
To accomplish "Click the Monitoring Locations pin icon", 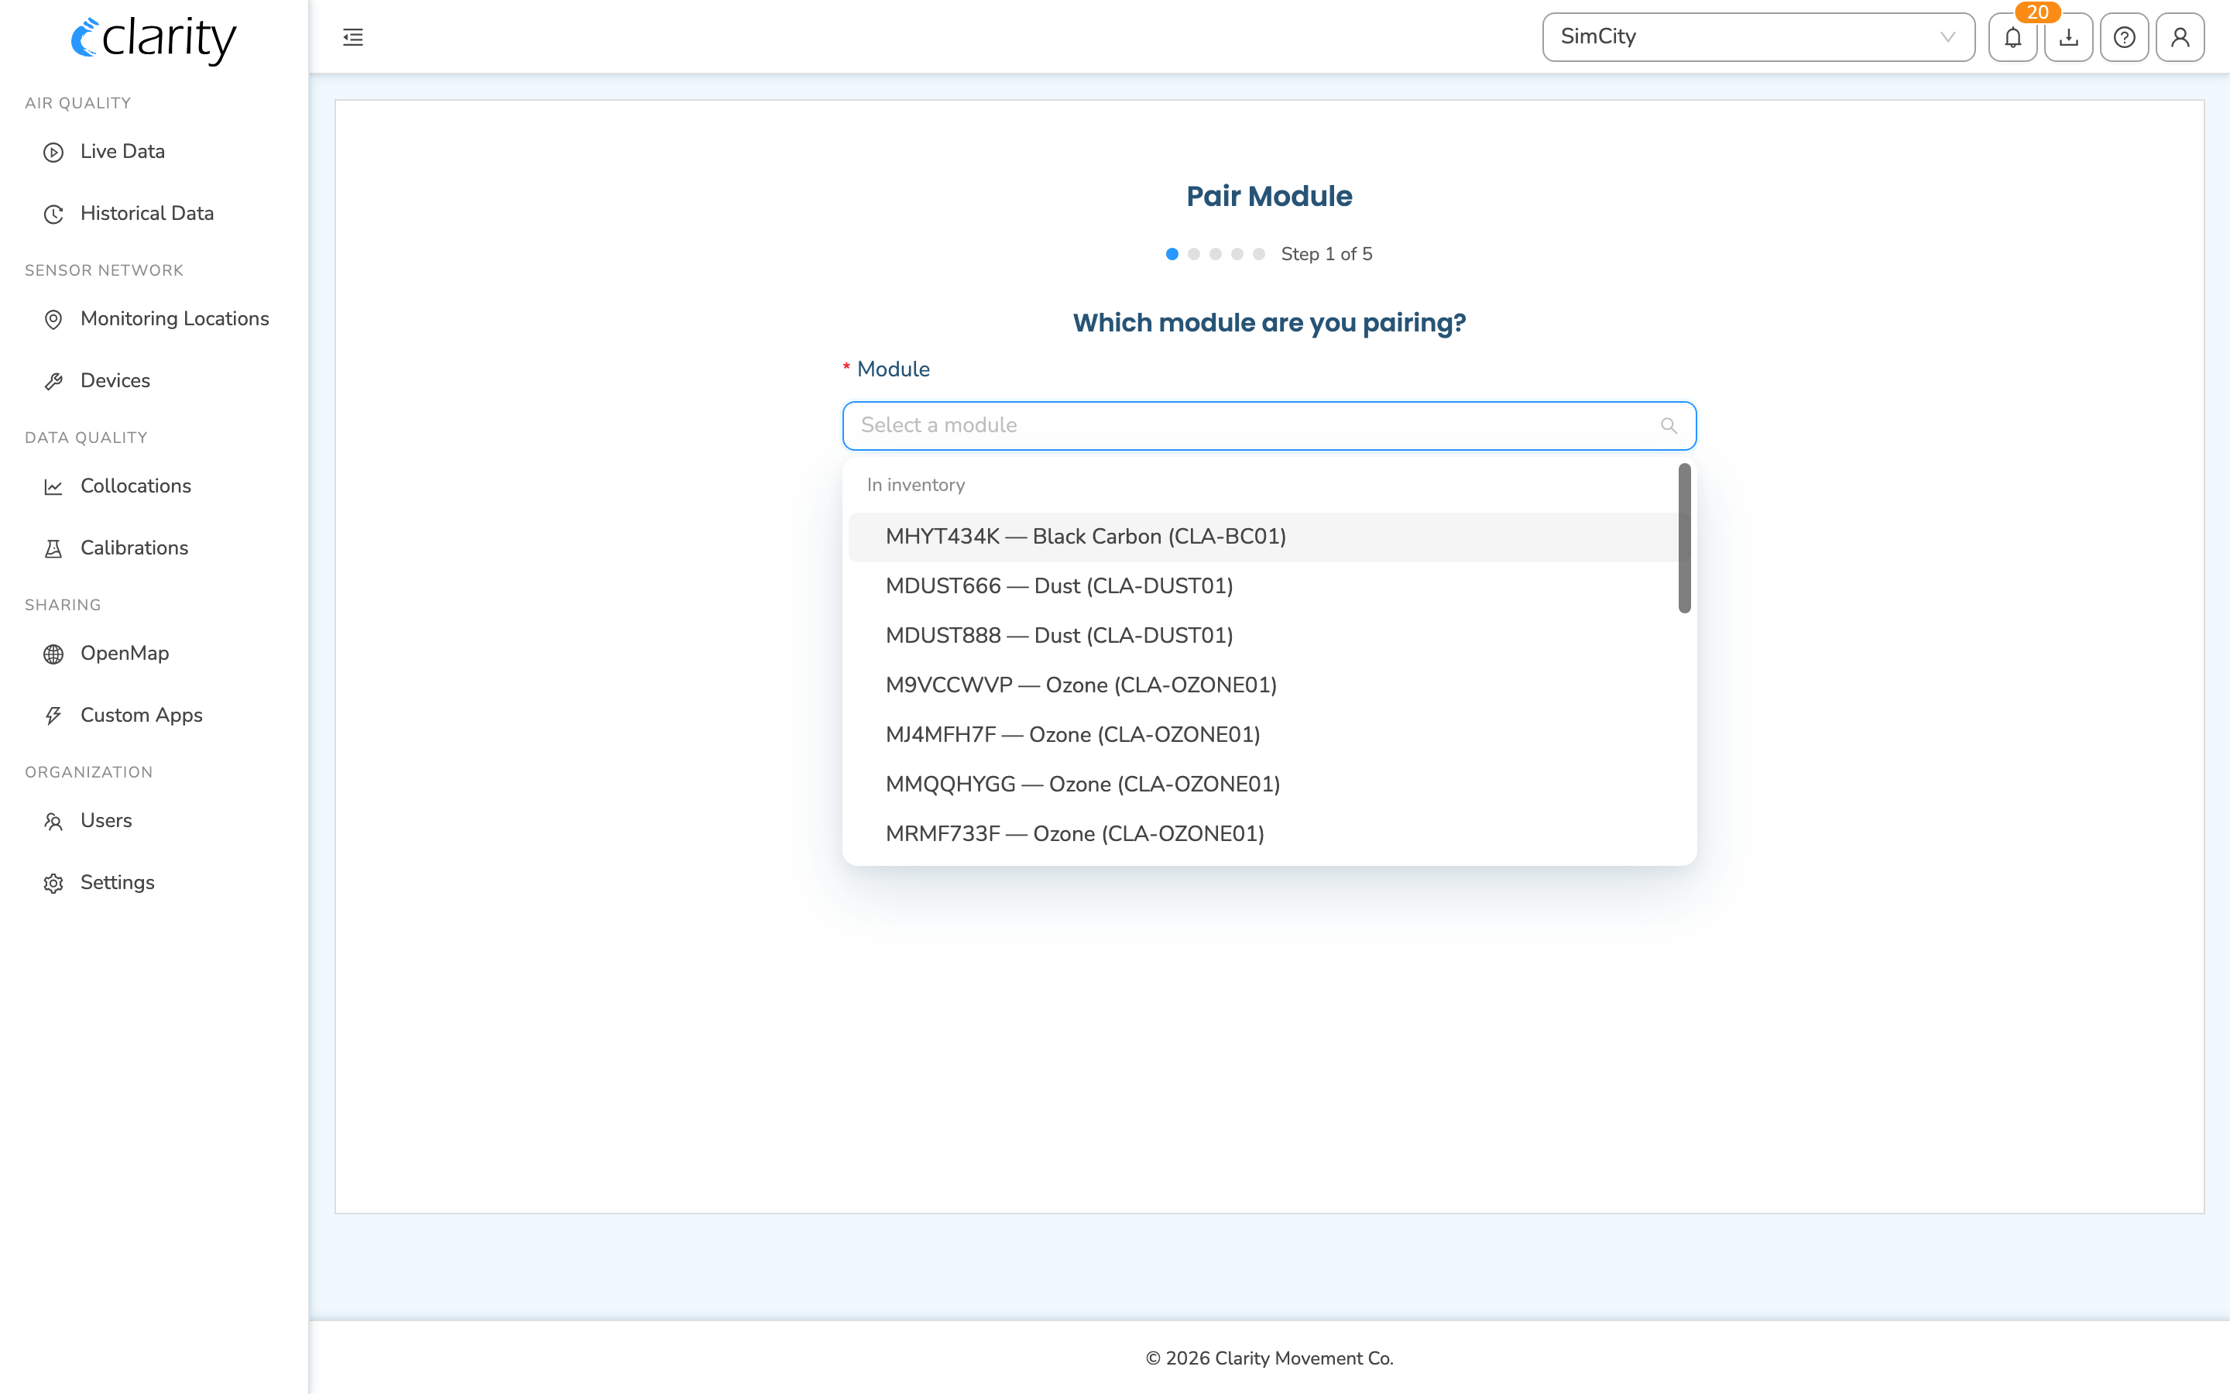I will (x=53, y=319).
